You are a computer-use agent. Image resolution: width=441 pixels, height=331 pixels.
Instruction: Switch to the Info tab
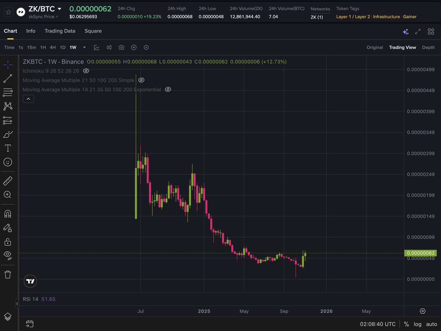click(x=31, y=31)
